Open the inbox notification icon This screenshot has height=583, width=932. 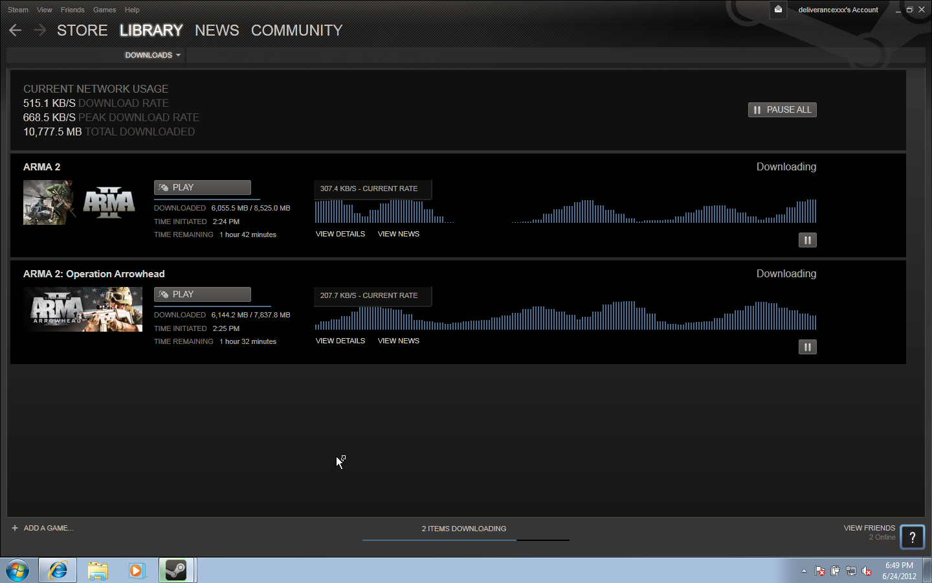778,10
